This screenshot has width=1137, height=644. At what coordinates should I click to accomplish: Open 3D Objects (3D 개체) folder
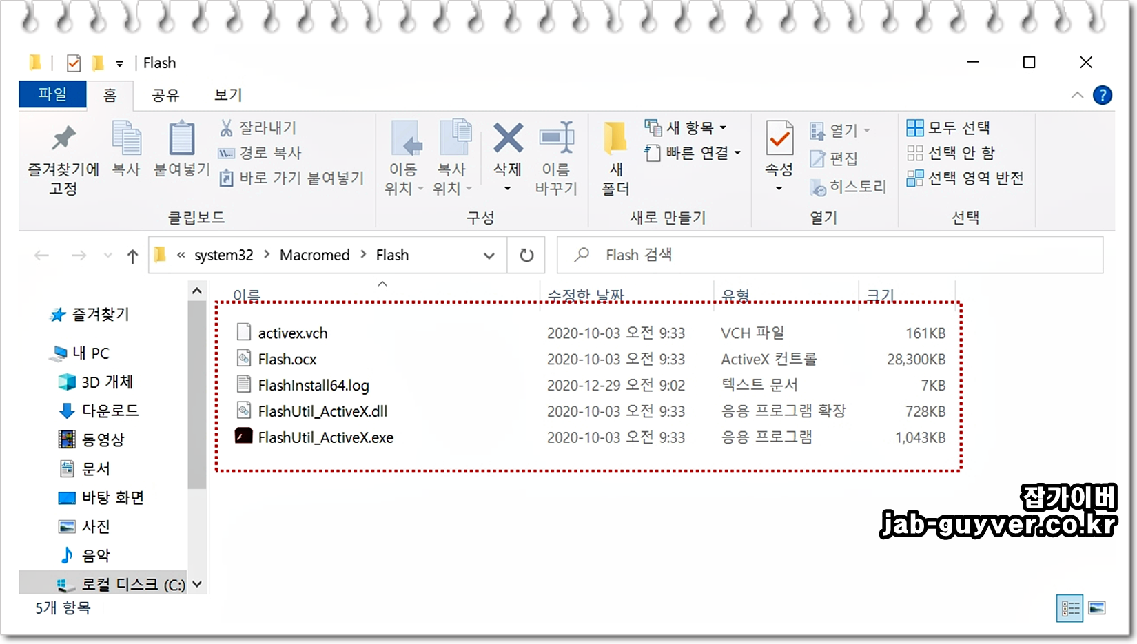click(96, 382)
